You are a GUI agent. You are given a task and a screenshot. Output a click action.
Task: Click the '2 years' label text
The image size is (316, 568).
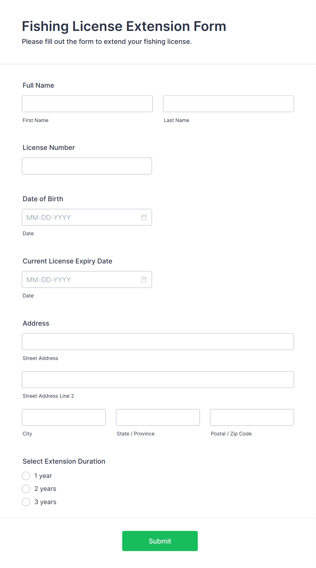[45, 489]
